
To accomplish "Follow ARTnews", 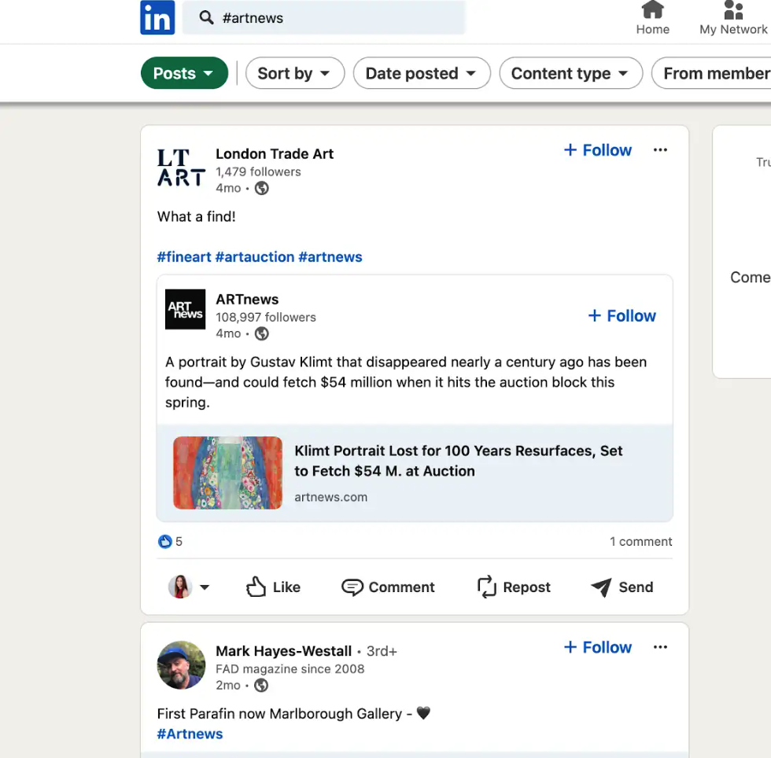I will click(622, 315).
